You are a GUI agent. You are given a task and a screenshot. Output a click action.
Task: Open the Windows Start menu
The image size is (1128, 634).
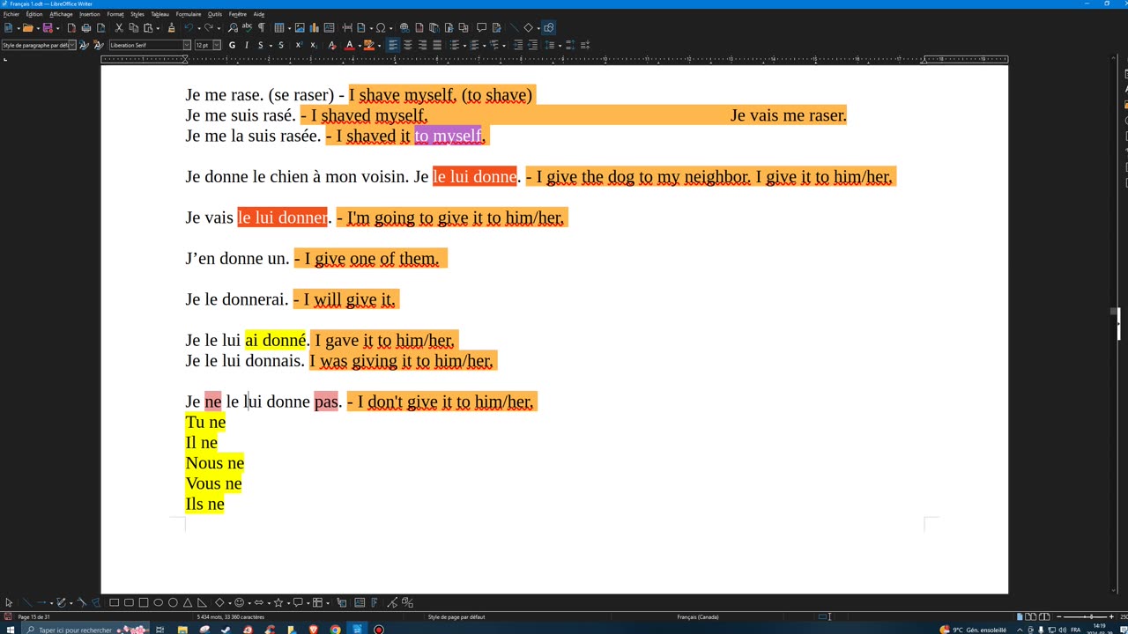point(10,629)
